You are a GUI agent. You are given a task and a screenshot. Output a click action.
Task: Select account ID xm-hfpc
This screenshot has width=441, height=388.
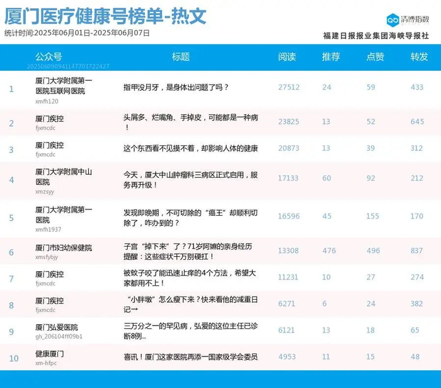[46, 363]
